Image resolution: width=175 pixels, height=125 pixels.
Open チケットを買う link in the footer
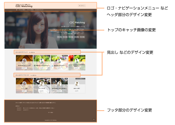pos(19,103)
